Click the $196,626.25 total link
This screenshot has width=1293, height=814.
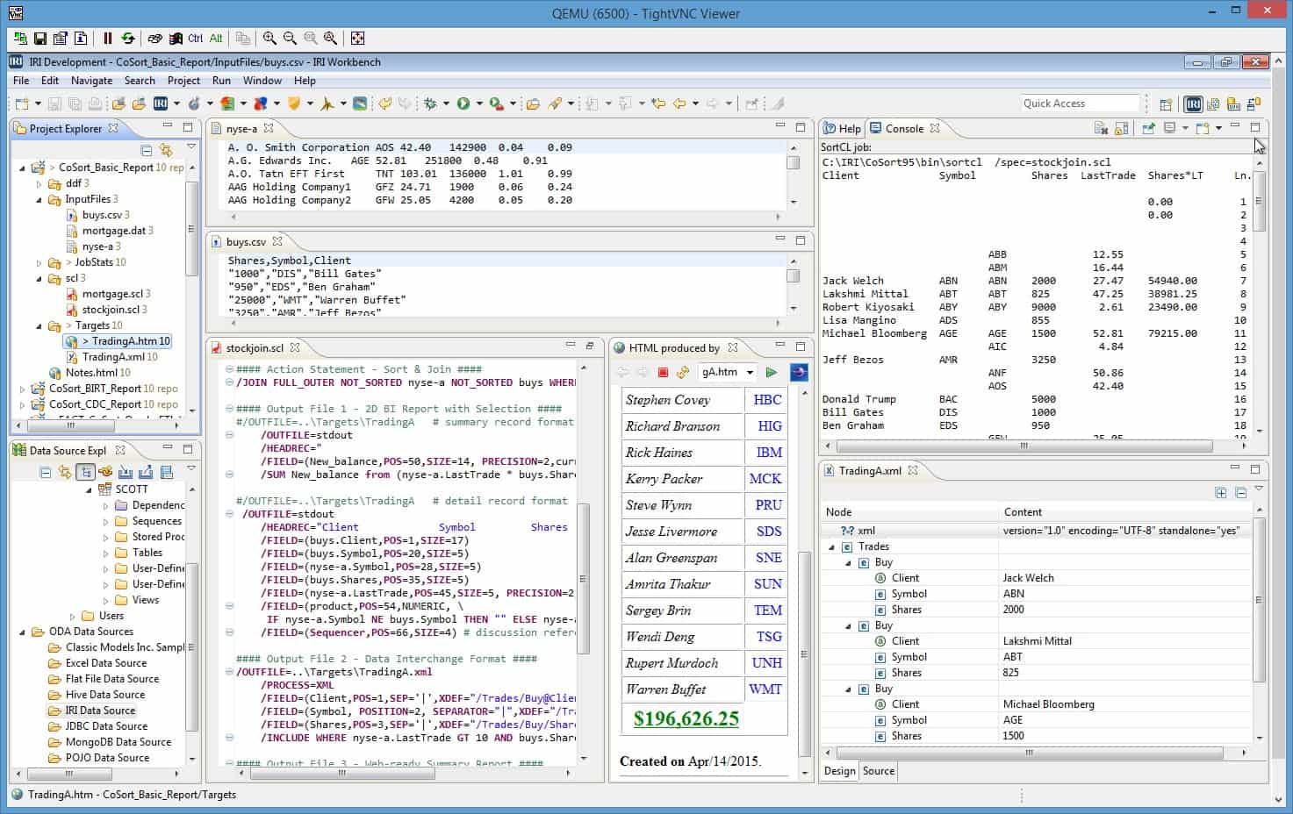coord(686,718)
